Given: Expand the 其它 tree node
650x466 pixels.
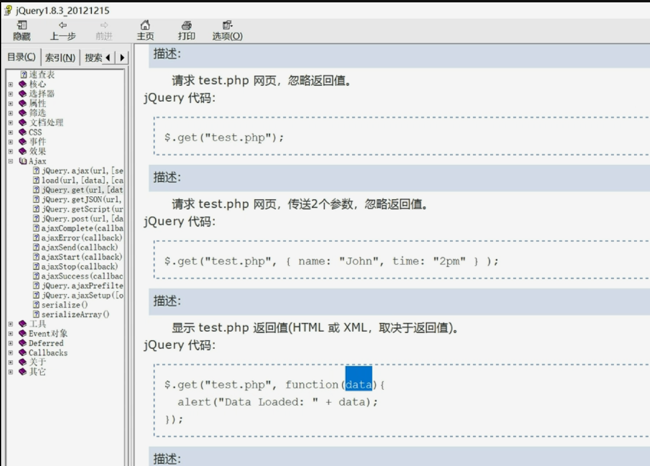Looking at the screenshot, I should 11,372.
